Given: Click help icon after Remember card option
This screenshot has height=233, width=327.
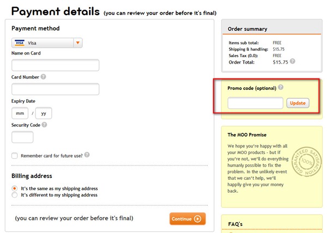Looking at the screenshot, I should 87,155.
